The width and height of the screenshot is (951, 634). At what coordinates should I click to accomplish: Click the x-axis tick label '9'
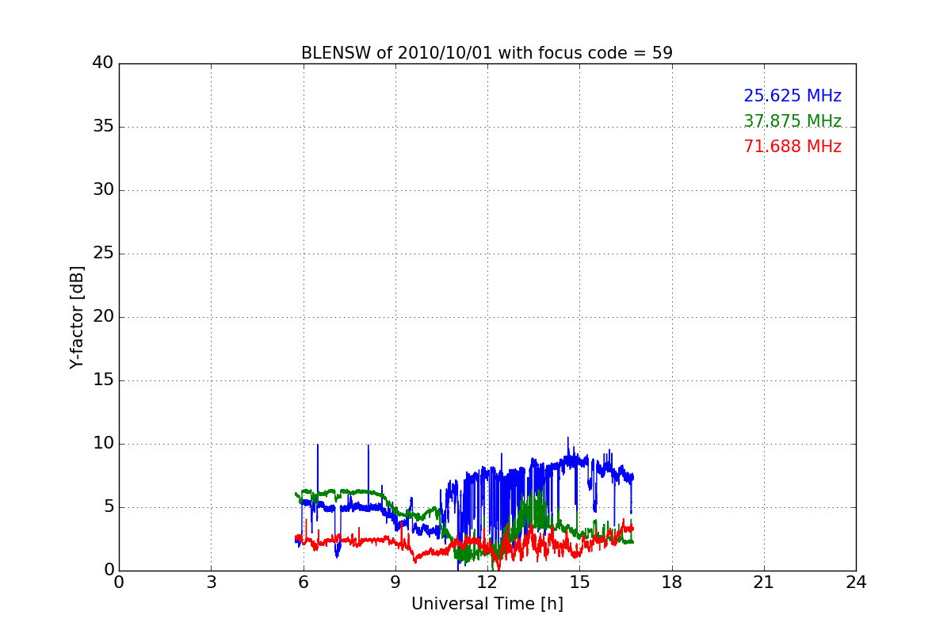[395, 582]
